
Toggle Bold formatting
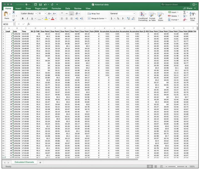pos(23,19)
